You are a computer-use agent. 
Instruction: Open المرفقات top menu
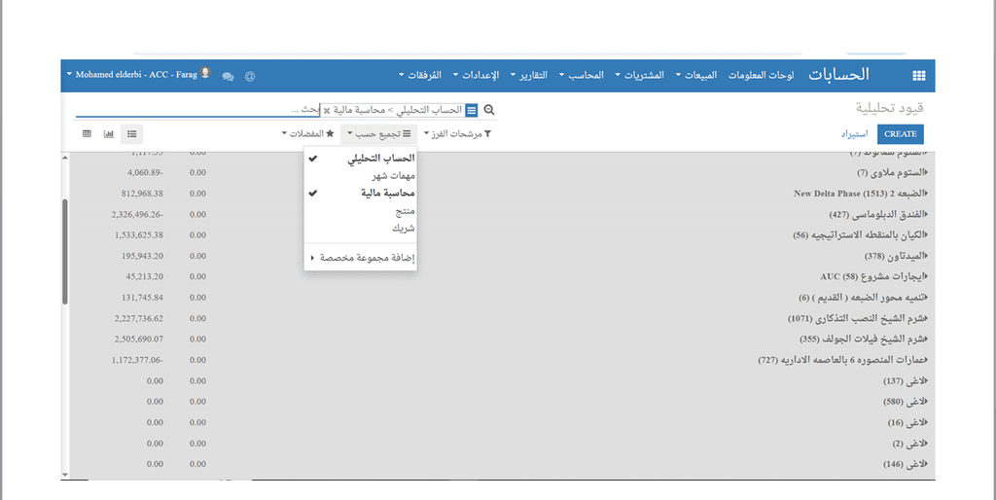[x=420, y=75]
